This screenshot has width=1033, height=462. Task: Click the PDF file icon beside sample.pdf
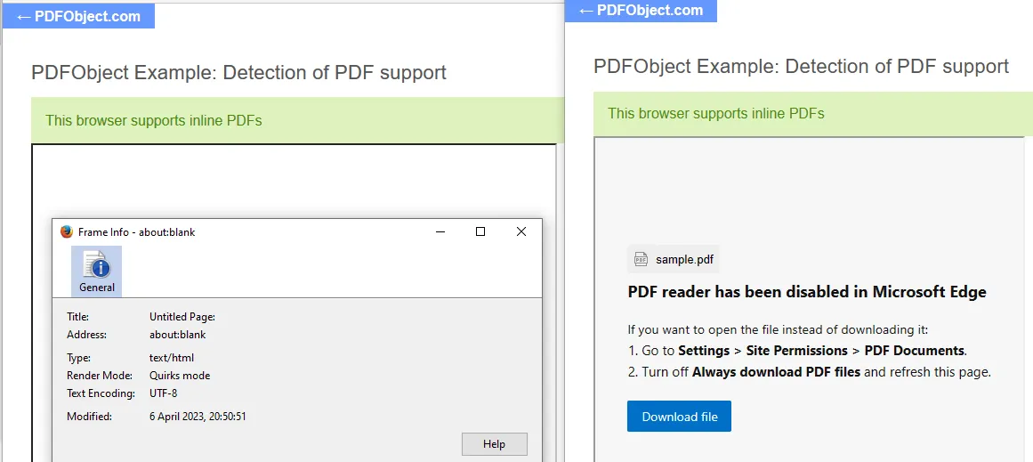pyautogui.click(x=641, y=260)
